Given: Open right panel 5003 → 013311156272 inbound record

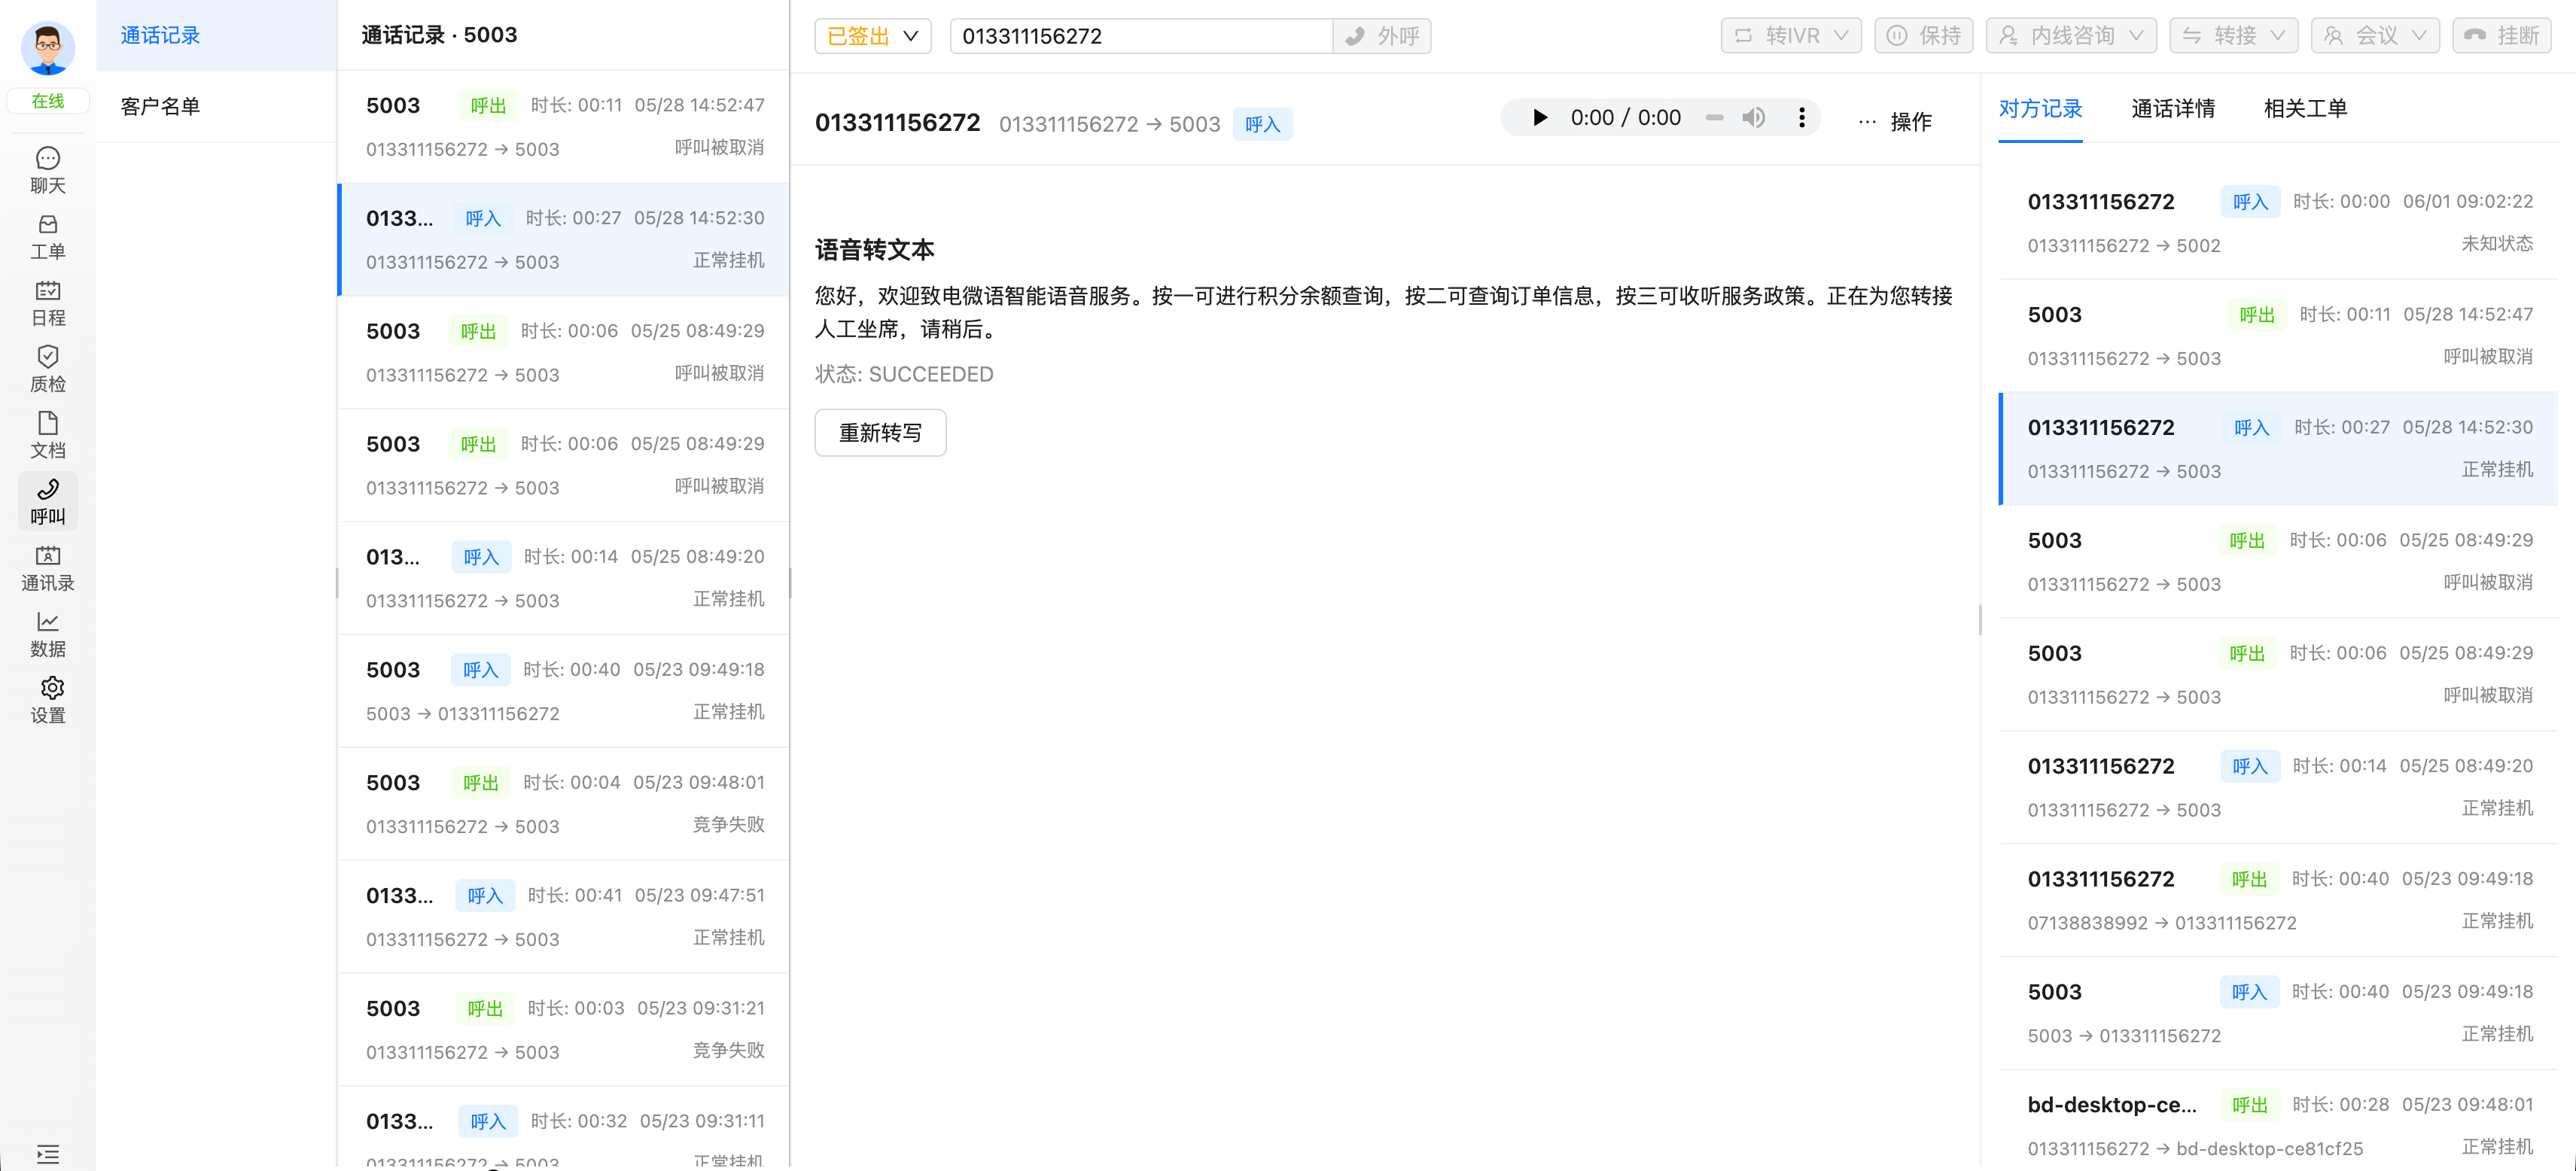Looking at the screenshot, I should pyautogui.click(x=2278, y=1013).
